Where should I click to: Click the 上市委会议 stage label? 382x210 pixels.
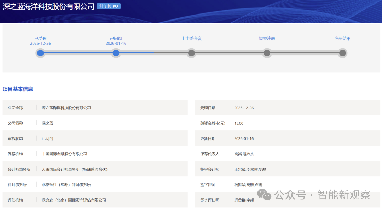pyautogui.click(x=191, y=39)
